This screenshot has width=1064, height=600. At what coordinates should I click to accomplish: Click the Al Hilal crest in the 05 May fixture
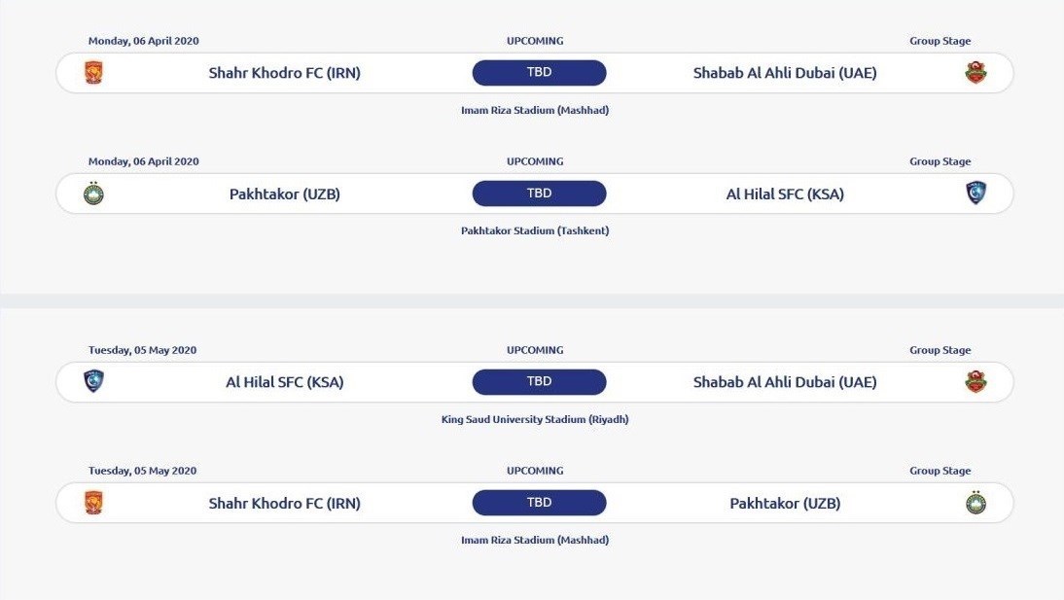coord(93,381)
